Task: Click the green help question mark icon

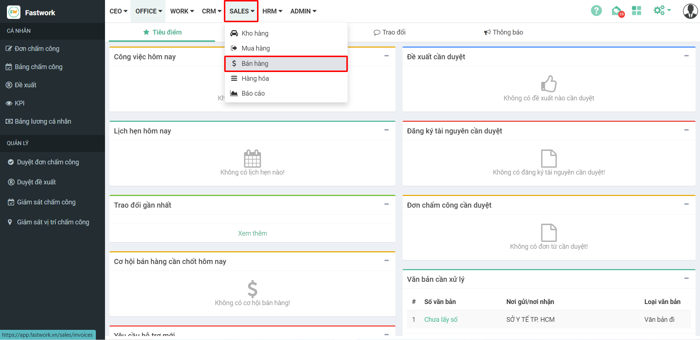Action: [x=596, y=11]
